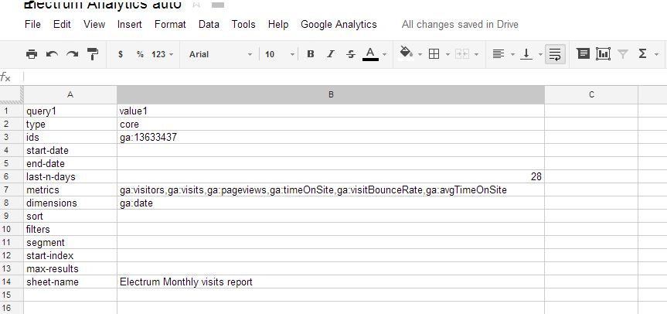Expand the fill color dropdown arrow

[420, 54]
